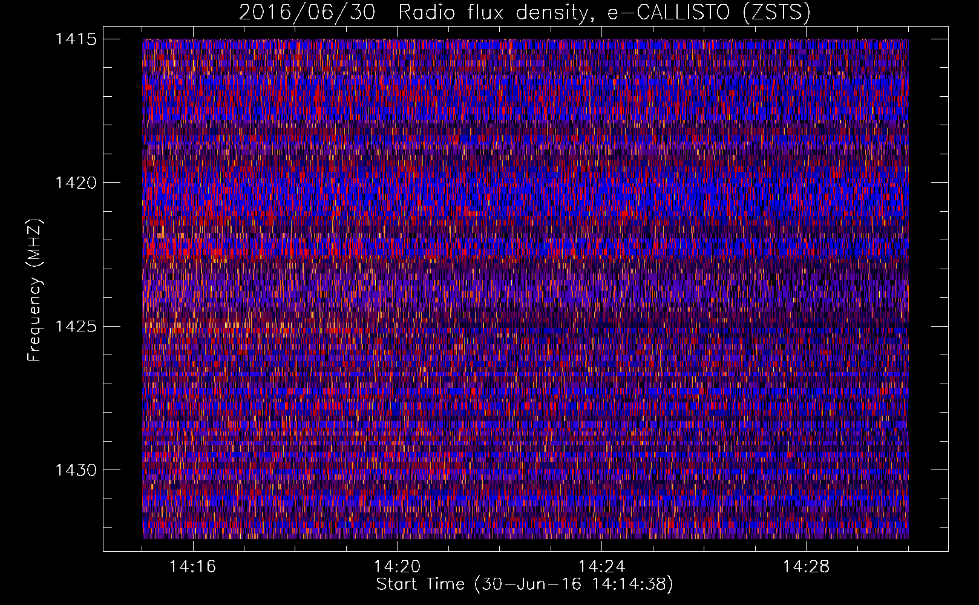Select the 1420 frequency axis label
This screenshot has width=979, height=605.
[76, 183]
